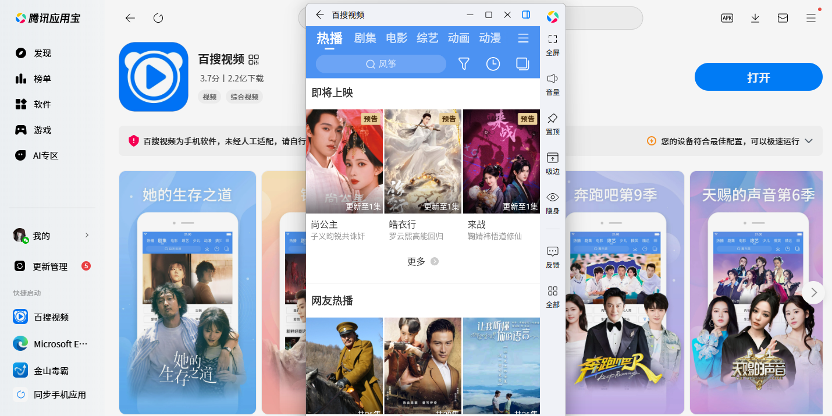Click the 视频 tag
The width and height of the screenshot is (832, 416).
(209, 97)
